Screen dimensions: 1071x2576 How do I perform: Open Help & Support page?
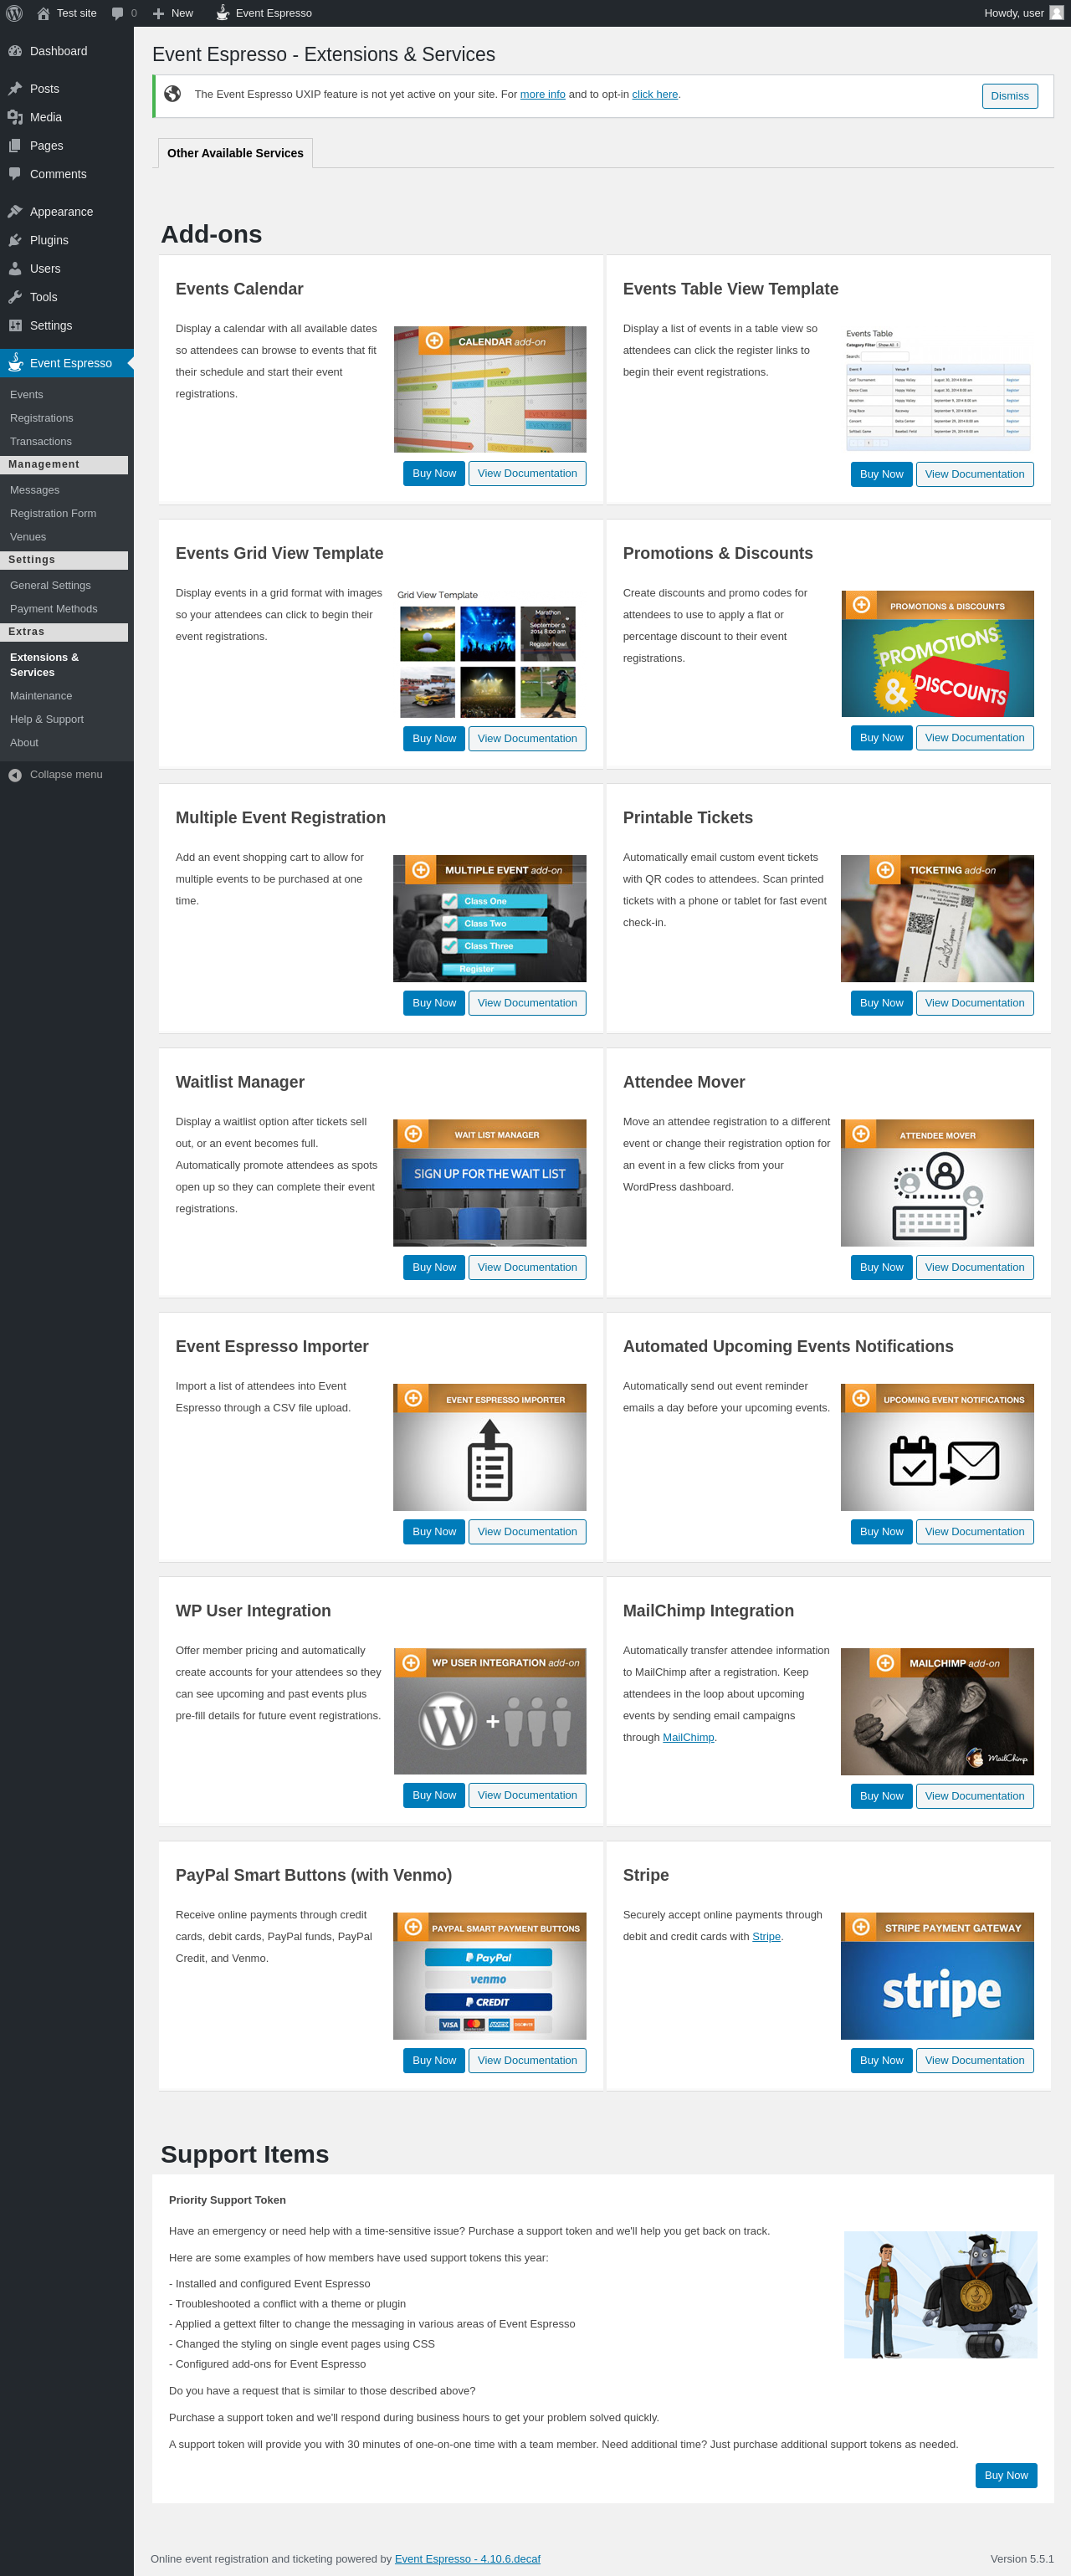46,720
